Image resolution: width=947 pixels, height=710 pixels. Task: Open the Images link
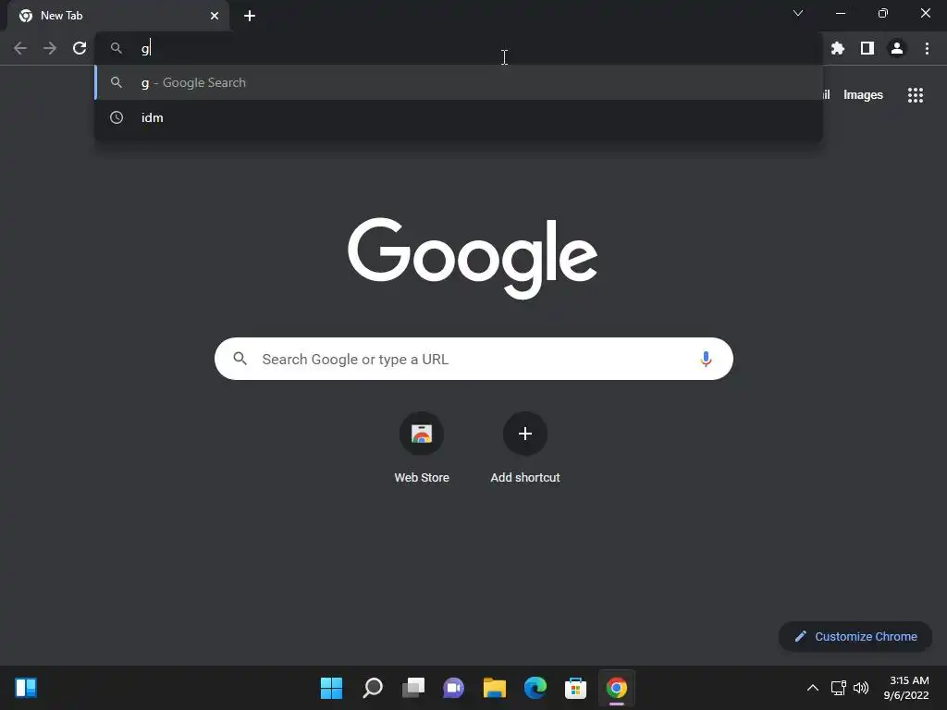(x=863, y=95)
